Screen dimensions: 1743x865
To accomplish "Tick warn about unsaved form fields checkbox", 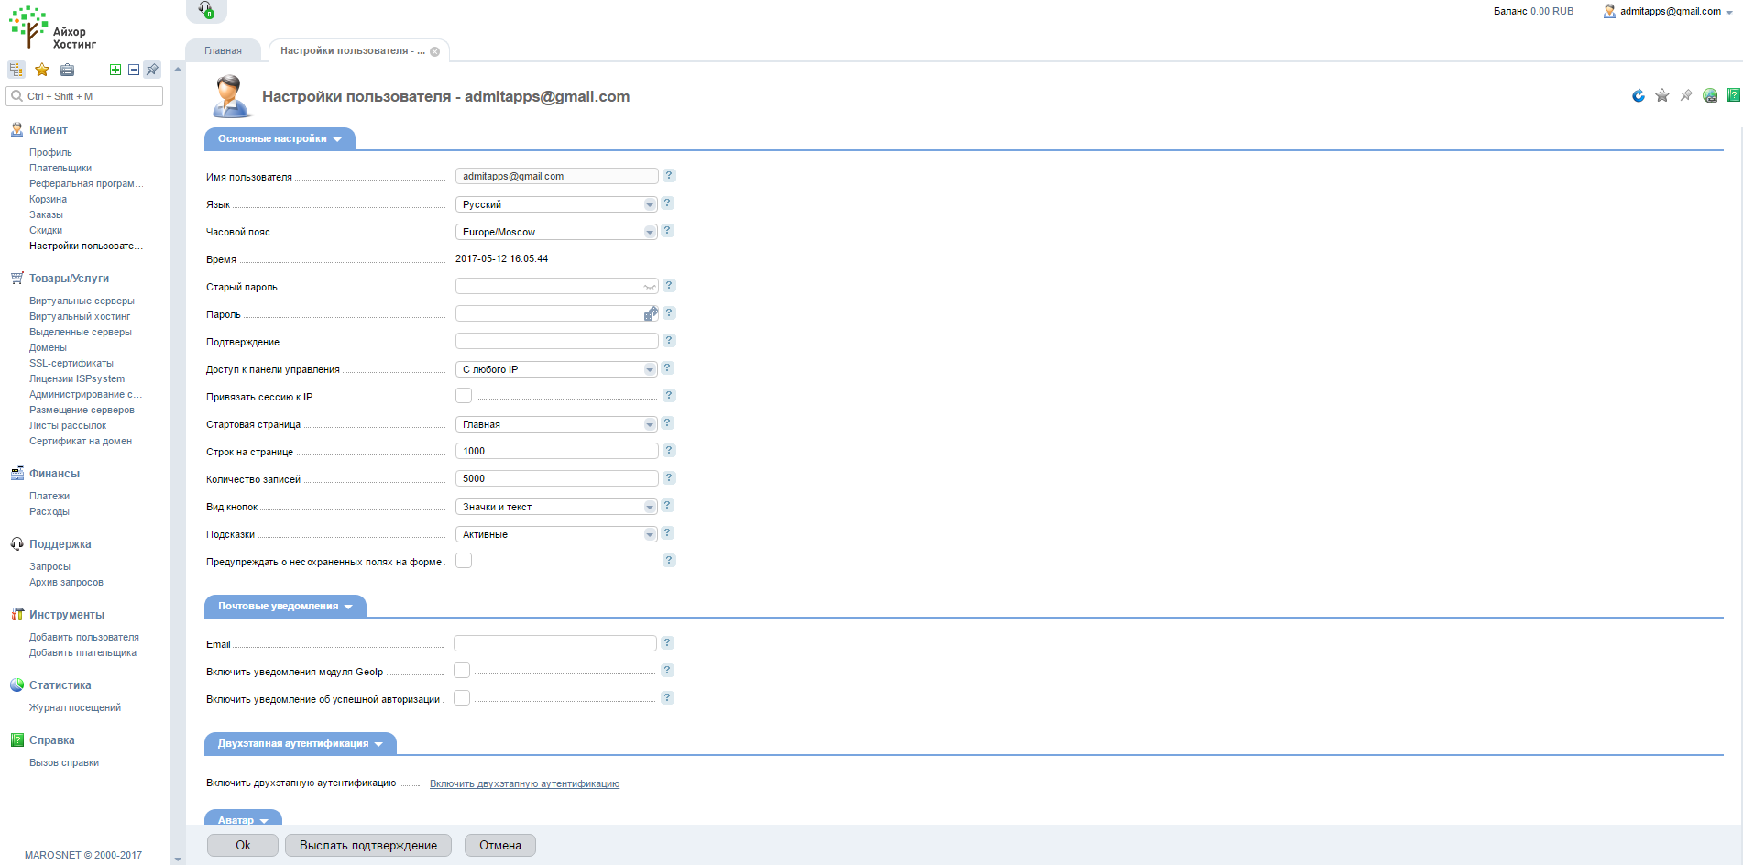I will (x=464, y=561).
